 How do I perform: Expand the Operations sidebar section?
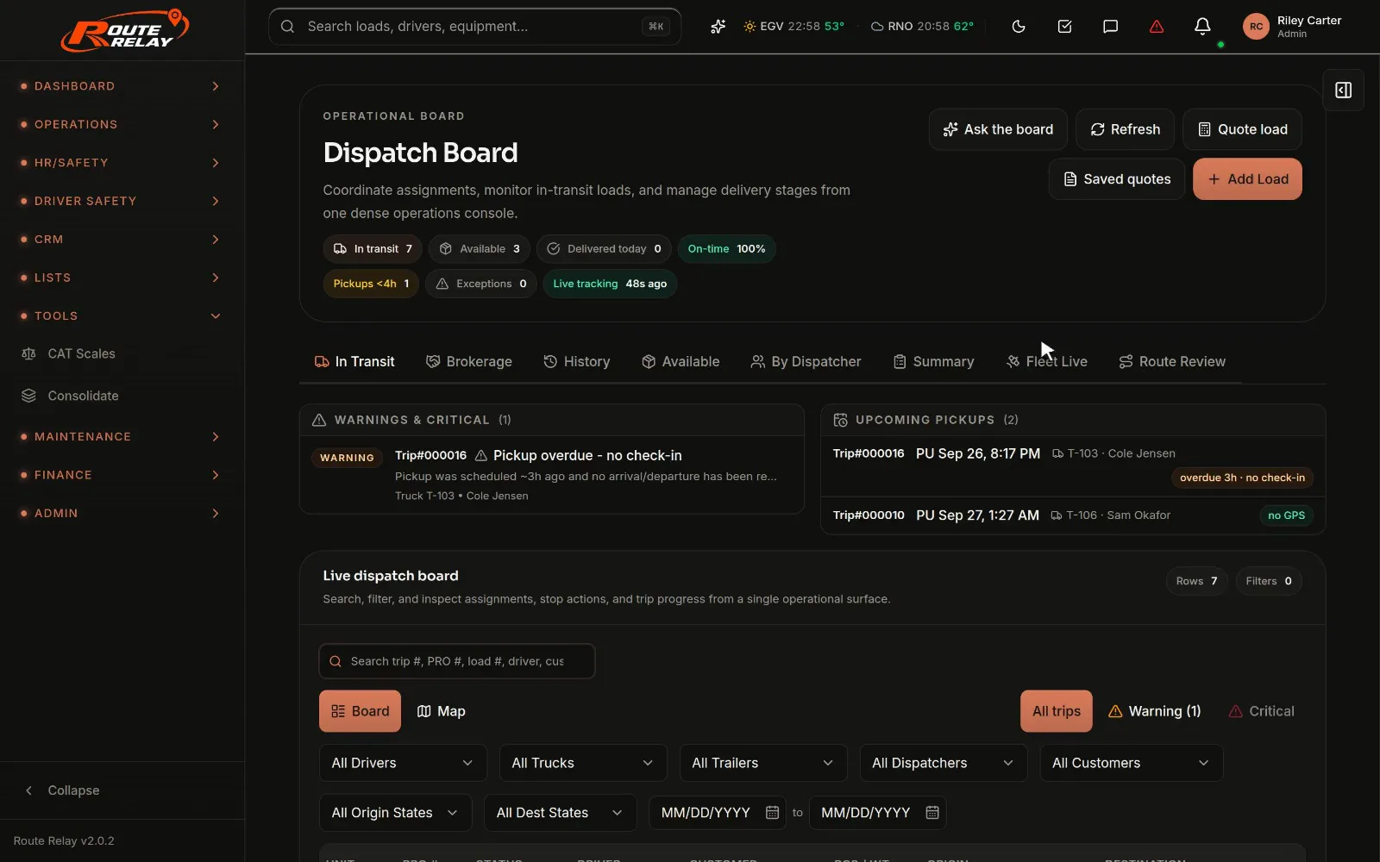tap(122, 124)
